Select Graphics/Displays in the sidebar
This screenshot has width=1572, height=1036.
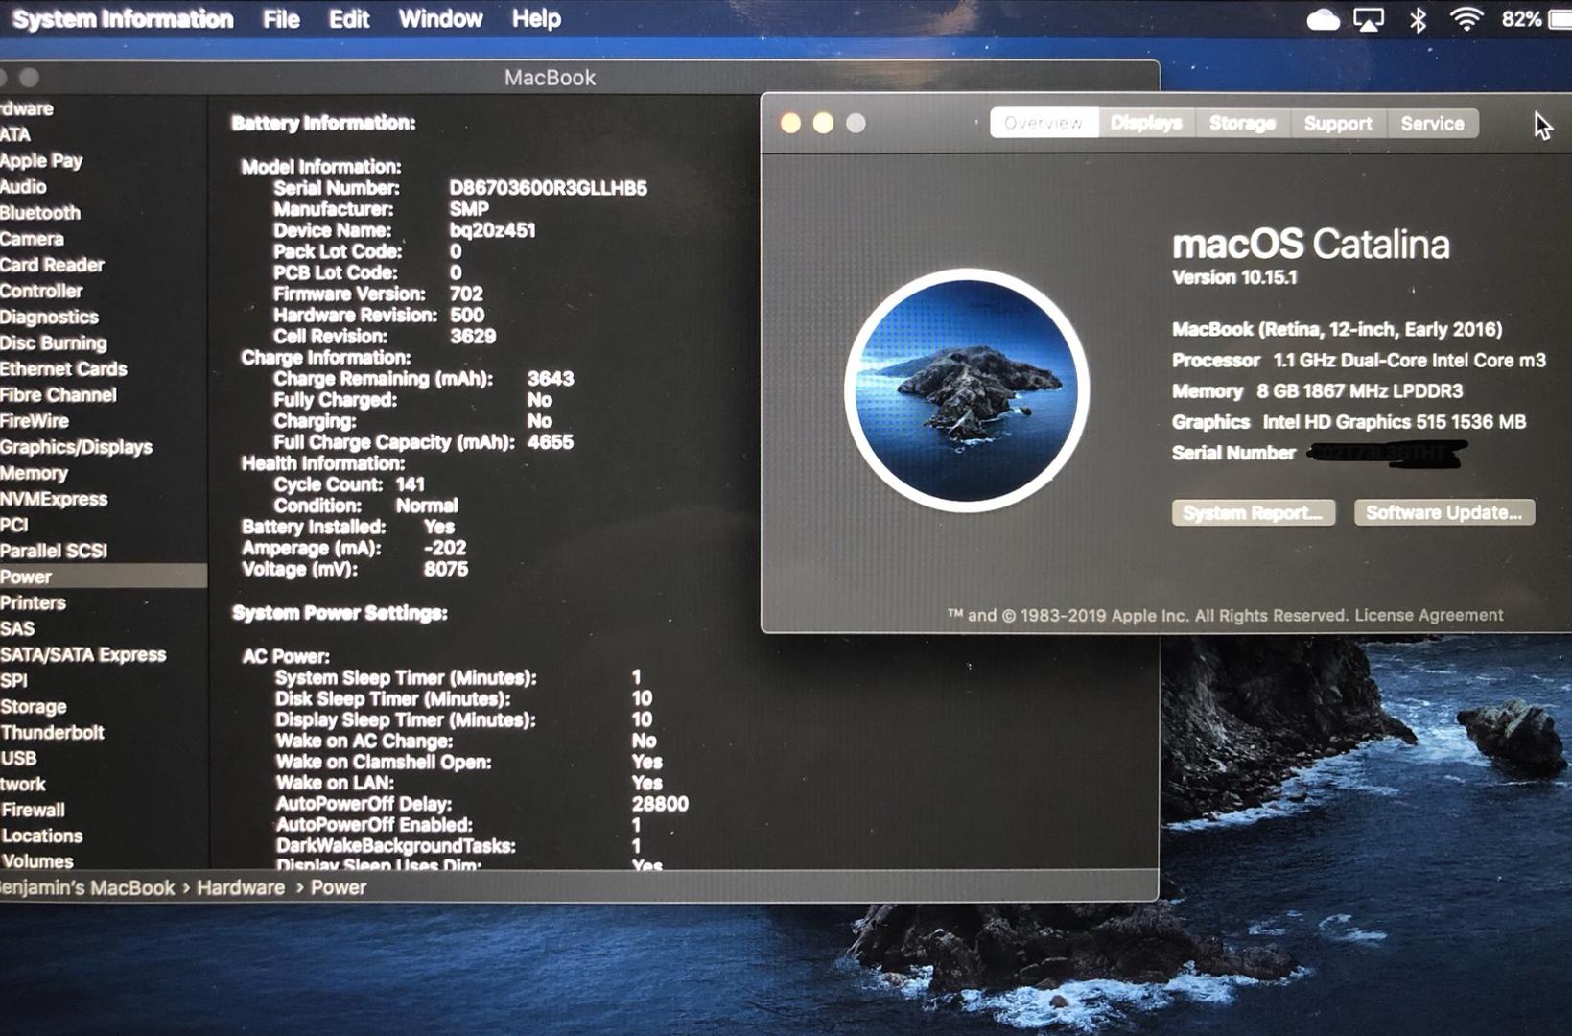click(x=76, y=446)
